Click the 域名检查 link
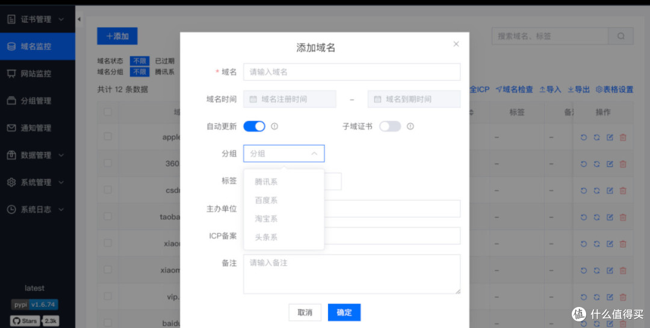650x328 pixels. click(514, 90)
